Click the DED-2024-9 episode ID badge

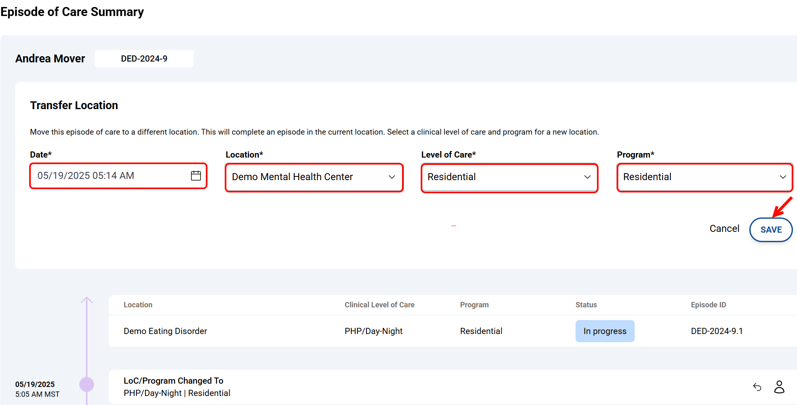coord(144,59)
